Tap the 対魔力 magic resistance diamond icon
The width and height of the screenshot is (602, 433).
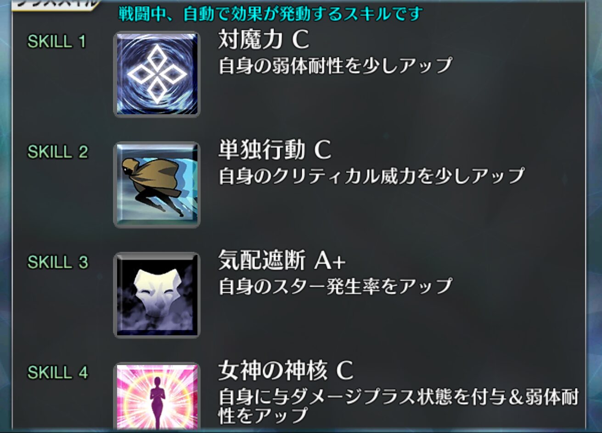(157, 74)
